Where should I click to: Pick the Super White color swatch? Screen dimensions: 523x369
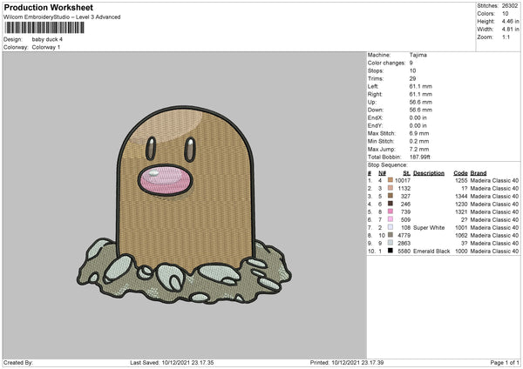click(x=391, y=227)
